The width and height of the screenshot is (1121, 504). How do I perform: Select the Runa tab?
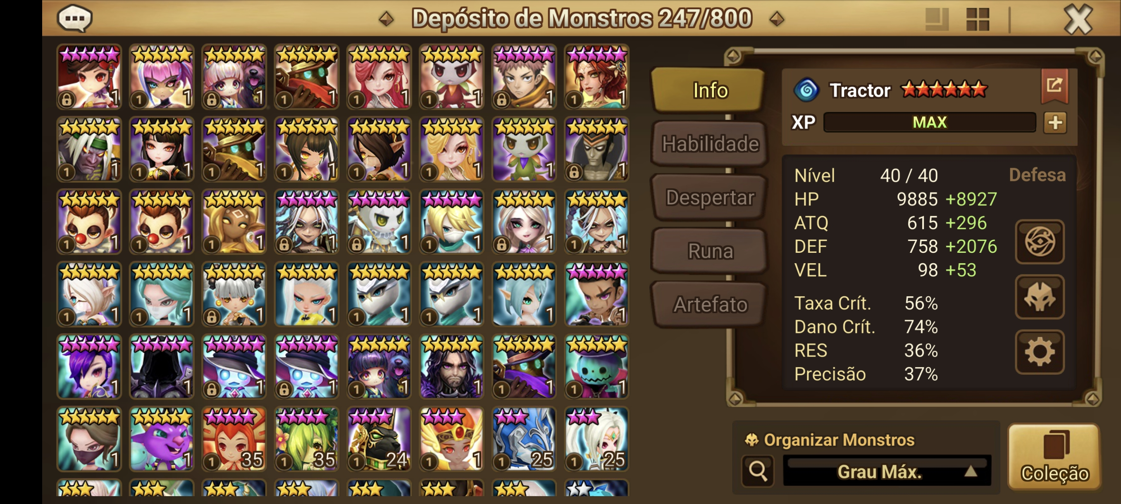click(x=710, y=251)
